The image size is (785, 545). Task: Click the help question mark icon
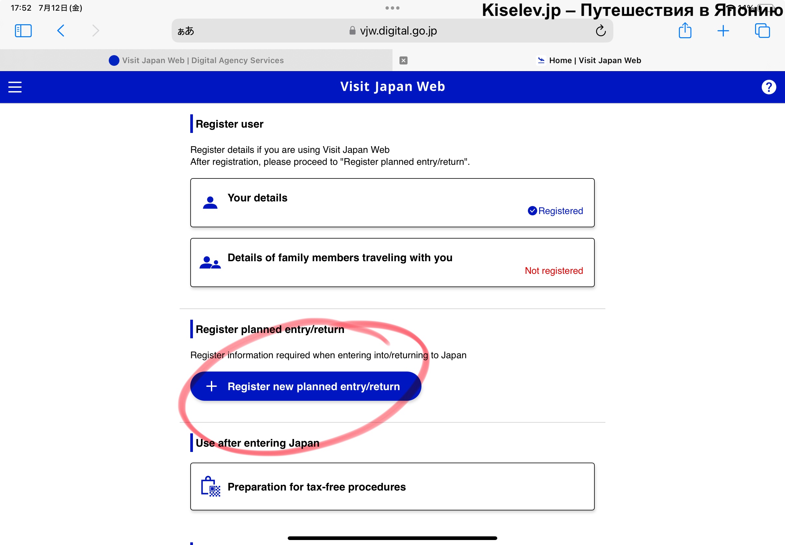pyautogui.click(x=769, y=87)
